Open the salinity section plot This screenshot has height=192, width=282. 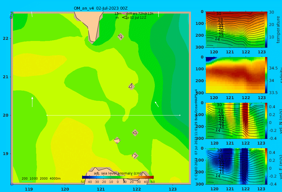[235, 75]
